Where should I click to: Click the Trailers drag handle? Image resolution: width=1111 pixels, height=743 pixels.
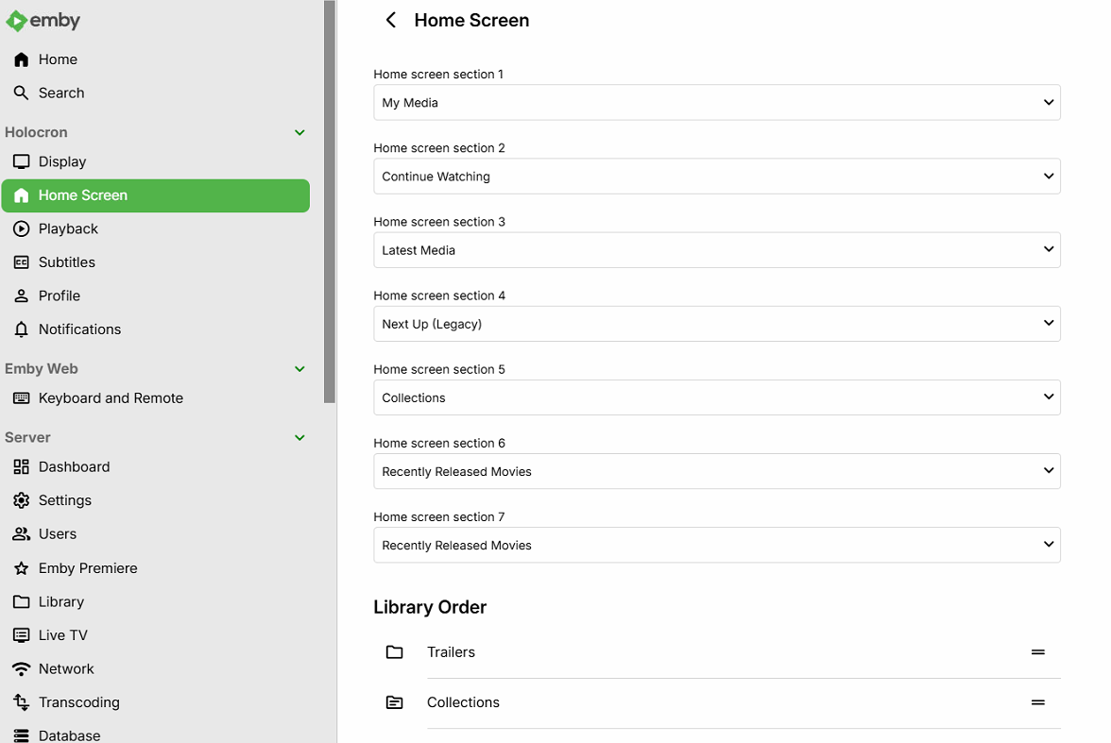1037,652
